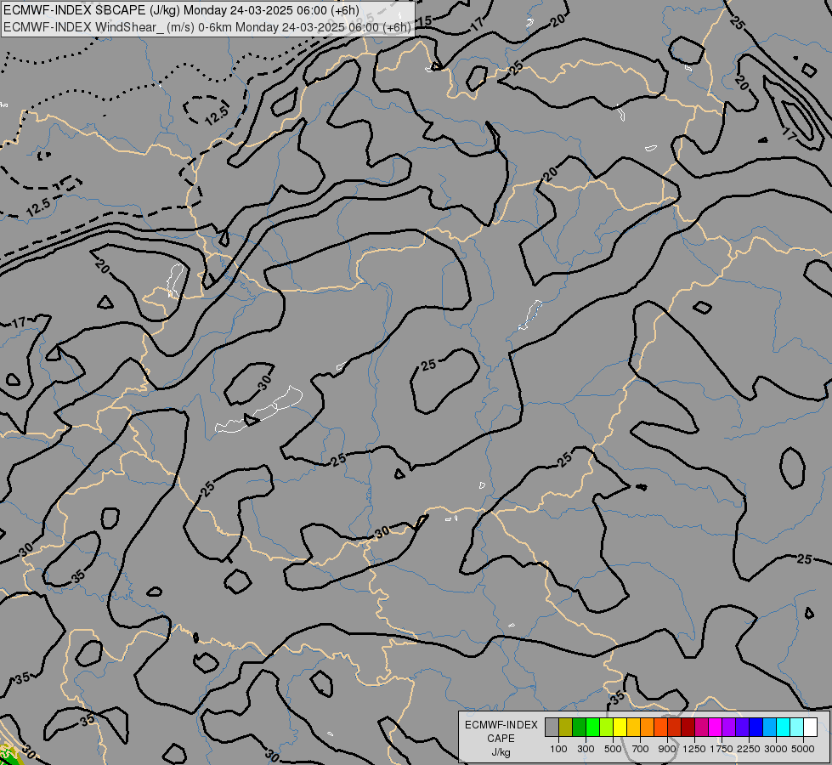This screenshot has width=832, height=765.
Task: Click the legend value 500
Action: click(613, 749)
